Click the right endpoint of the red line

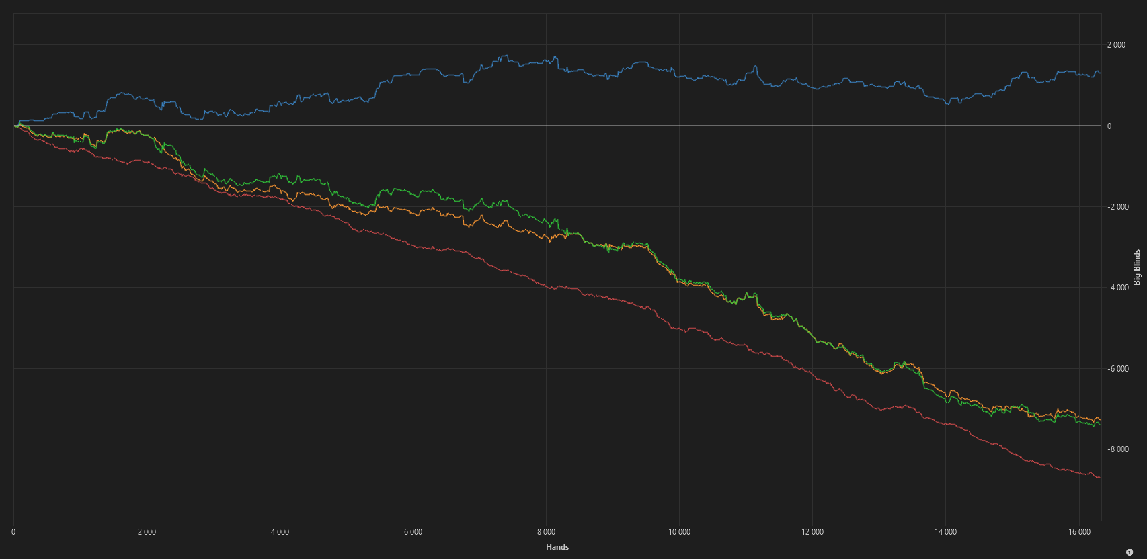point(1101,478)
